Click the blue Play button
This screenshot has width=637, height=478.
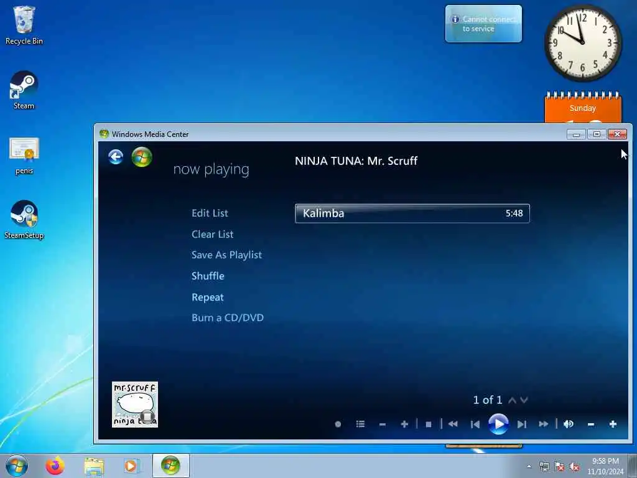pyautogui.click(x=498, y=424)
